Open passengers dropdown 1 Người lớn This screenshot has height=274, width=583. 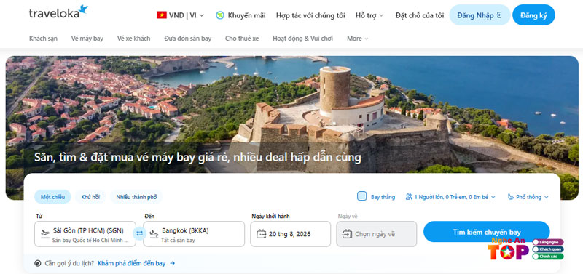pos(450,197)
